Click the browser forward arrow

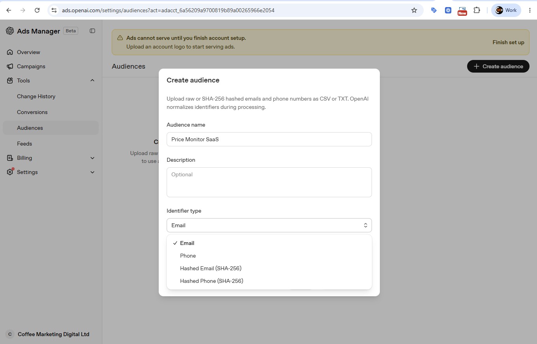pos(23,10)
